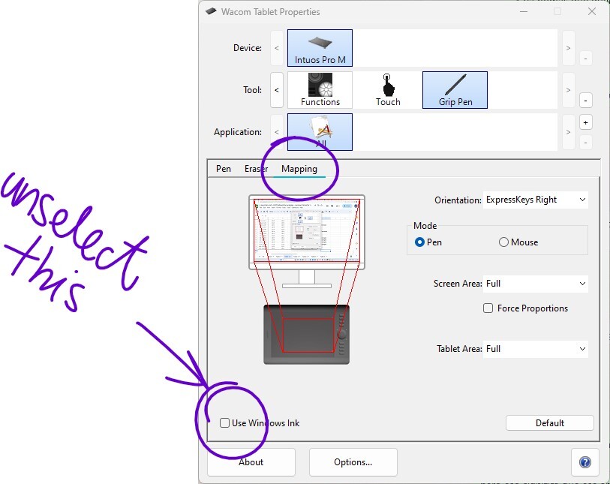The width and height of the screenshot is (610, 484).
Task: Add application with plus button
Action: 585,122
